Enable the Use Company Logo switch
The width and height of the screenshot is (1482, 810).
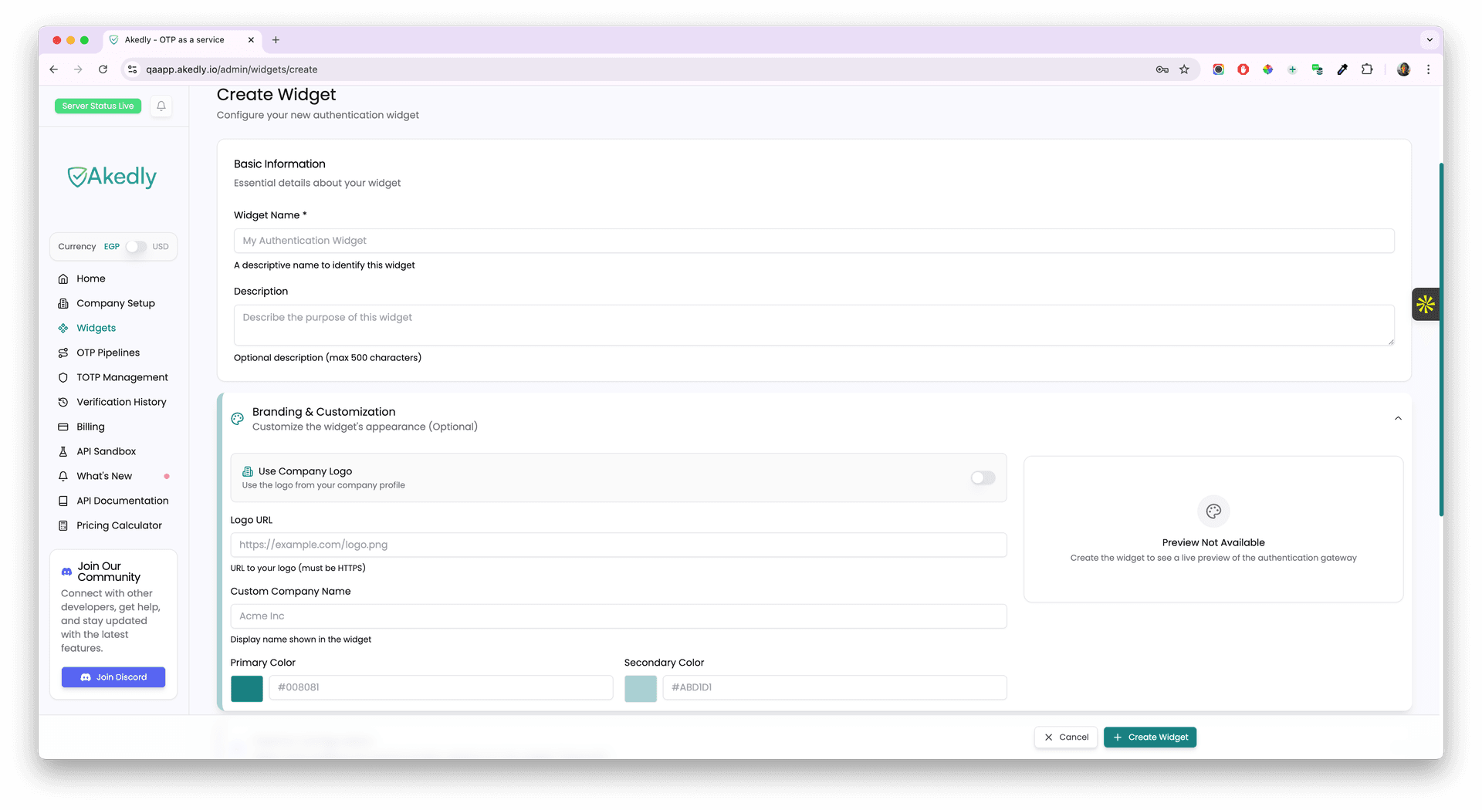[x=983, y=478]
